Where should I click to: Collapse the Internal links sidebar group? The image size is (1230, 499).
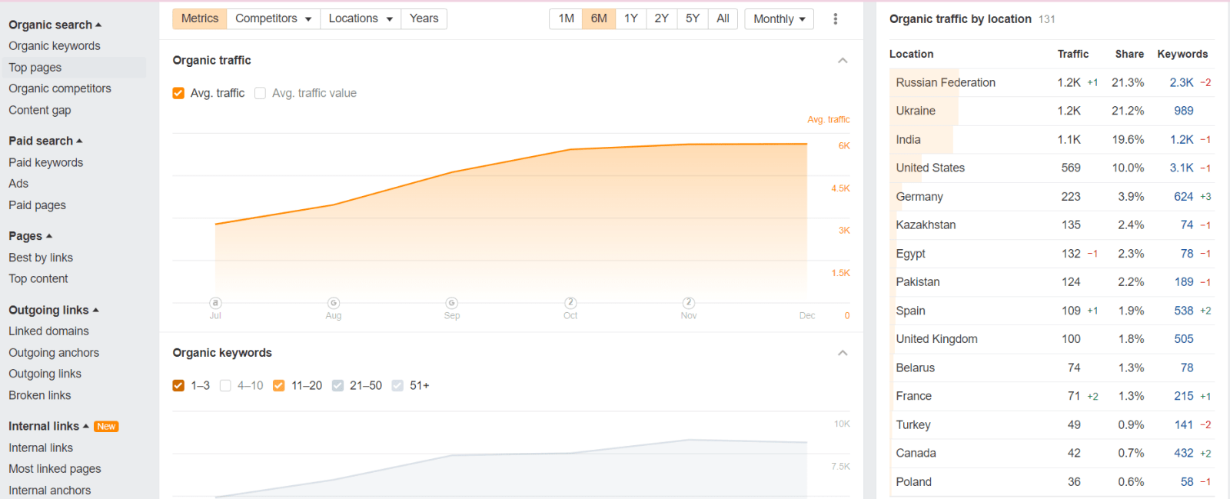(48, 426)
